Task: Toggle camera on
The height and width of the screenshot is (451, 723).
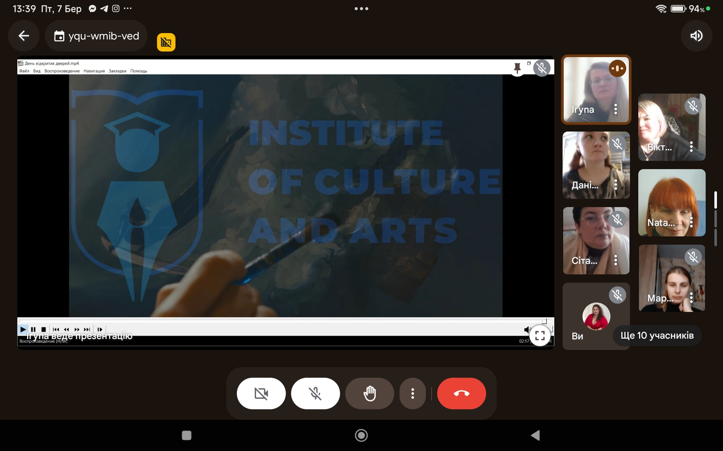Action: click(261, 393)
